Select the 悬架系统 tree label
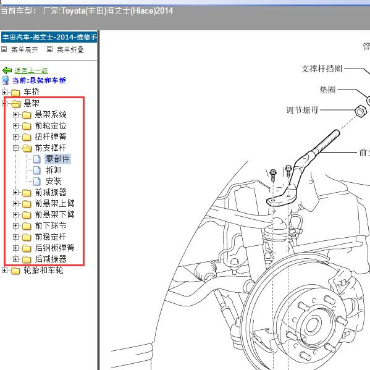This screenshot has width=370, height=370. (51, 114)
